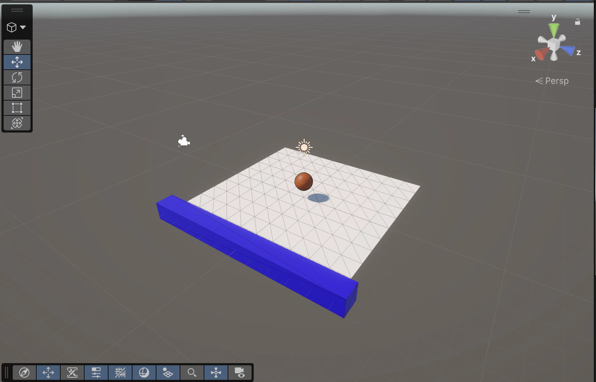The height and width of the screenshot is (382, 596).
Task: Select the Hand (View) tool
Action: tap(17, 47)
